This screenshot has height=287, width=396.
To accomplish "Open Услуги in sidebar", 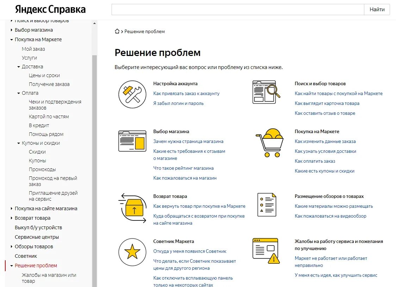I will [29, 58].
